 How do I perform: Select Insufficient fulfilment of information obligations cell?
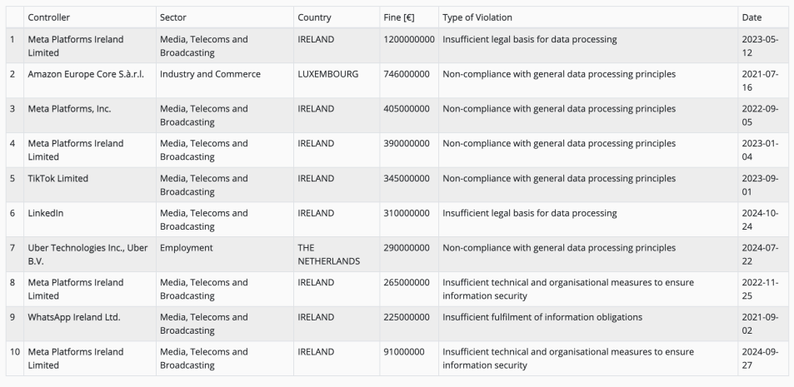[x=542, y=317]
